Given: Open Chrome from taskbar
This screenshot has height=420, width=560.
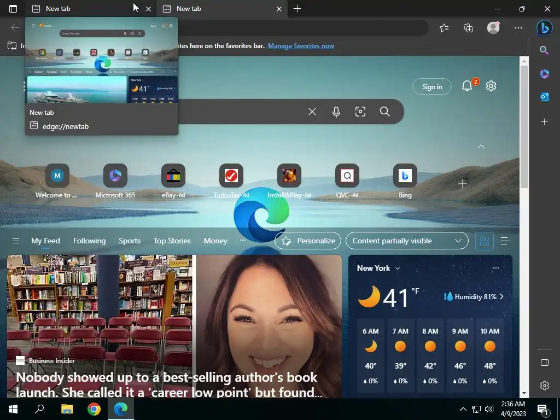Looking at the screenshot, I should point(94,409).
